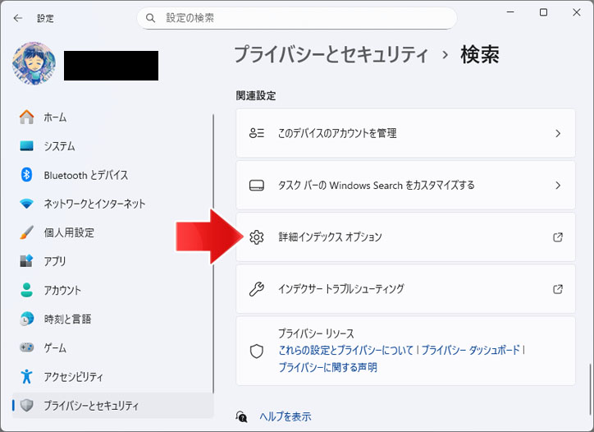The image size is (594, 432).
Task: Select ホーム in the sidebar
Action: (x=55, y=117)
